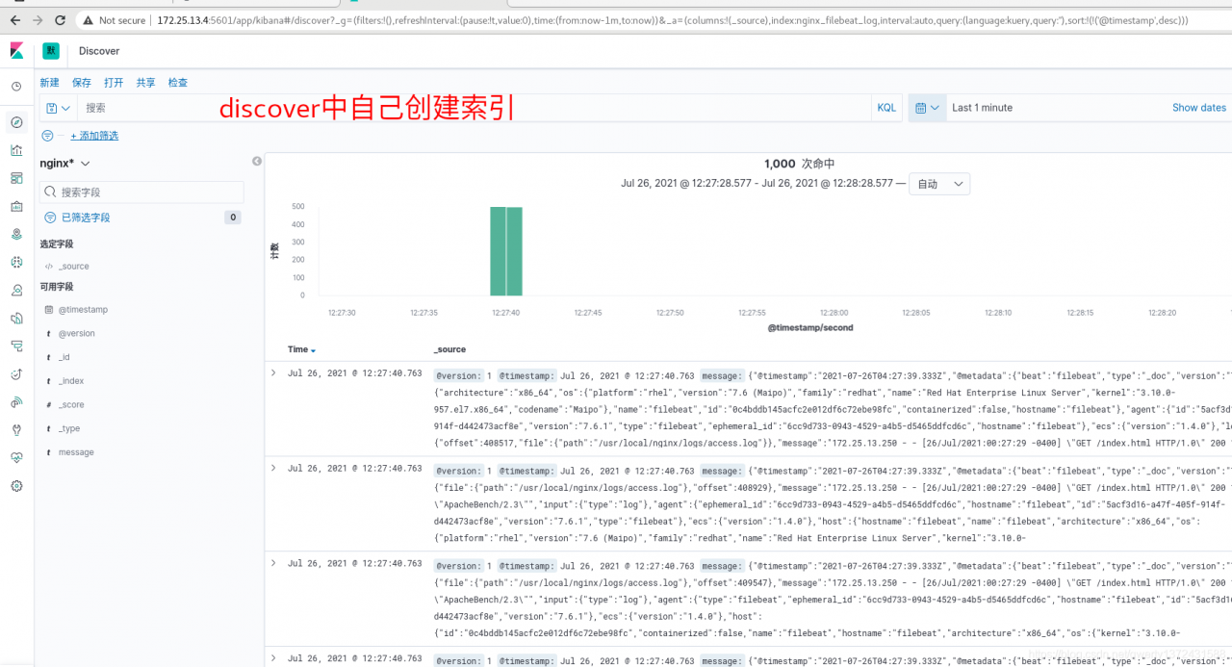
Task: Open Maps from the sidebar
Action: tap(16, 234)
